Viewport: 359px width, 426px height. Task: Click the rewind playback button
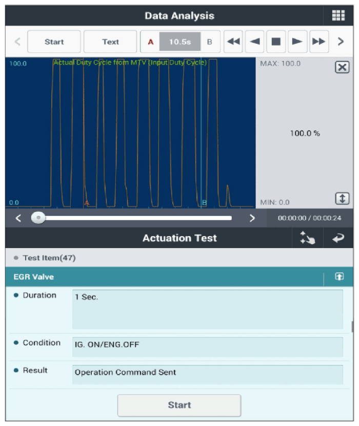[x=233, y=42]
